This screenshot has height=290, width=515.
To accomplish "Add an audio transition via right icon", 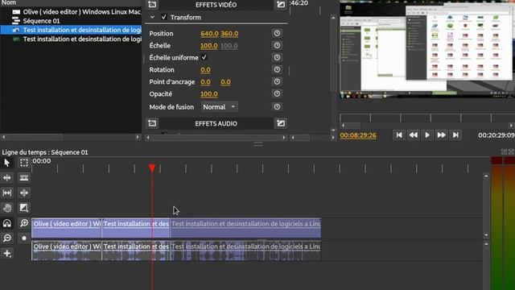I will 281,123.
